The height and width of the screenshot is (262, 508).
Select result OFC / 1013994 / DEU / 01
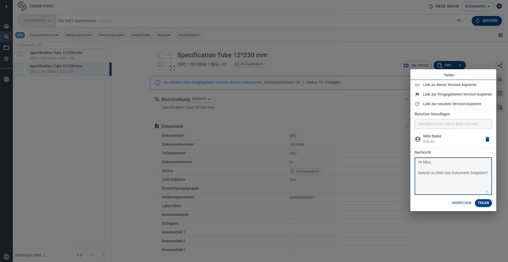point(62,69)
